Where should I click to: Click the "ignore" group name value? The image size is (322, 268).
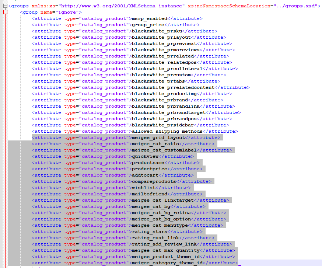coord(67,12)
